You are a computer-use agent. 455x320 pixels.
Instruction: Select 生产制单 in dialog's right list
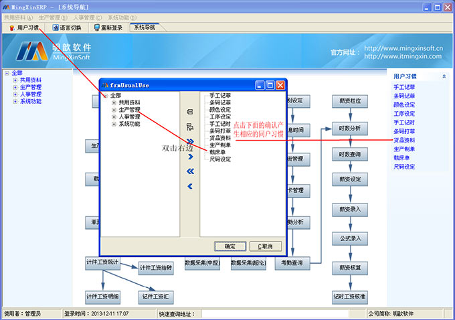pyautogui.click(x=220, y=145)
